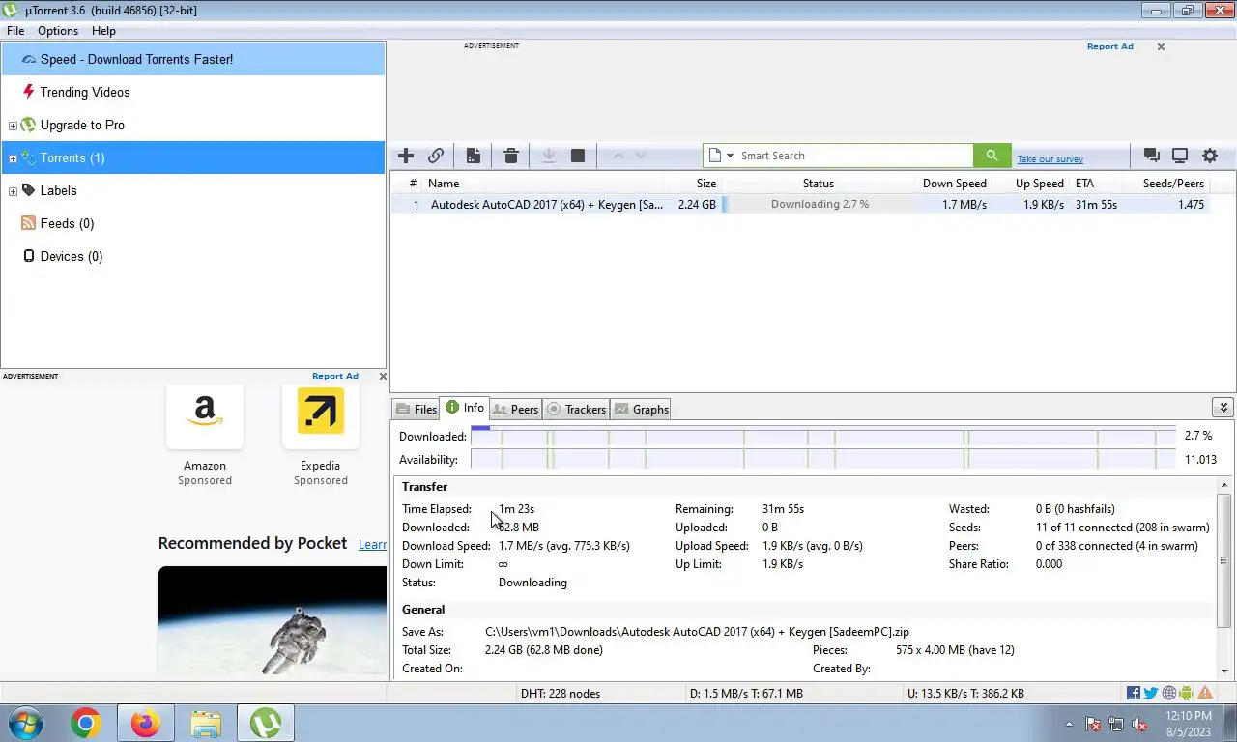The image size is (1237, 742).
Task: Select the Info tab
Action: tap(465, 408)
